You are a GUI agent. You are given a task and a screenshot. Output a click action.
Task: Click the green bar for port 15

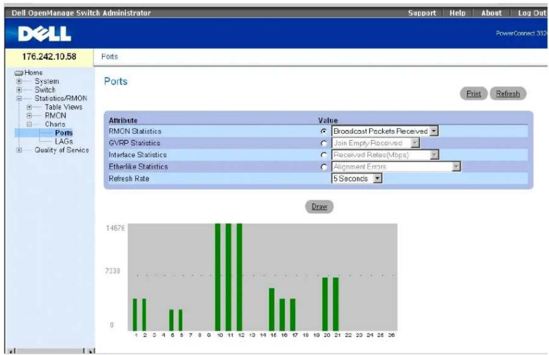[x=271, y=309]
